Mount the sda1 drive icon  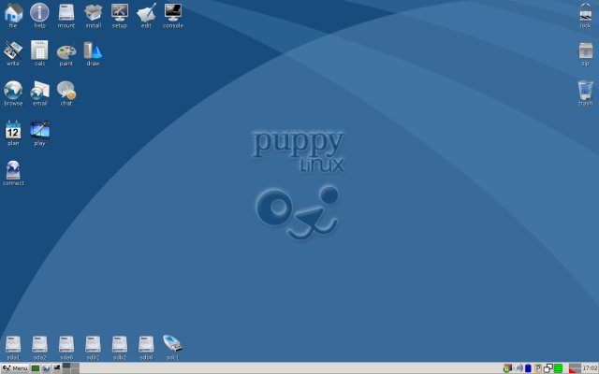(13, 347)
